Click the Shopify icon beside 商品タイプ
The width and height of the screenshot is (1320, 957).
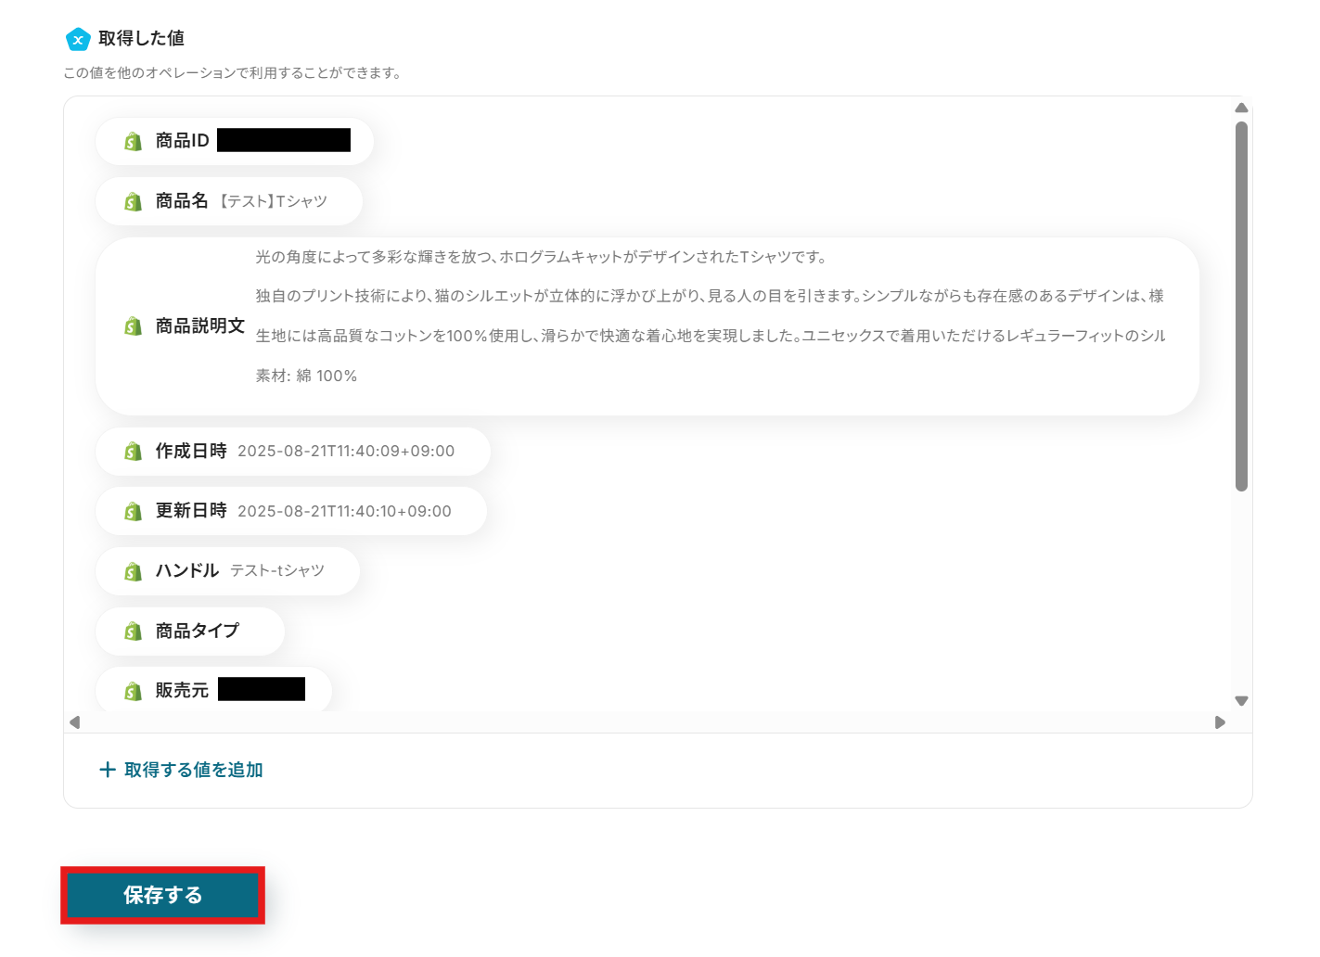tap(134, 632)
